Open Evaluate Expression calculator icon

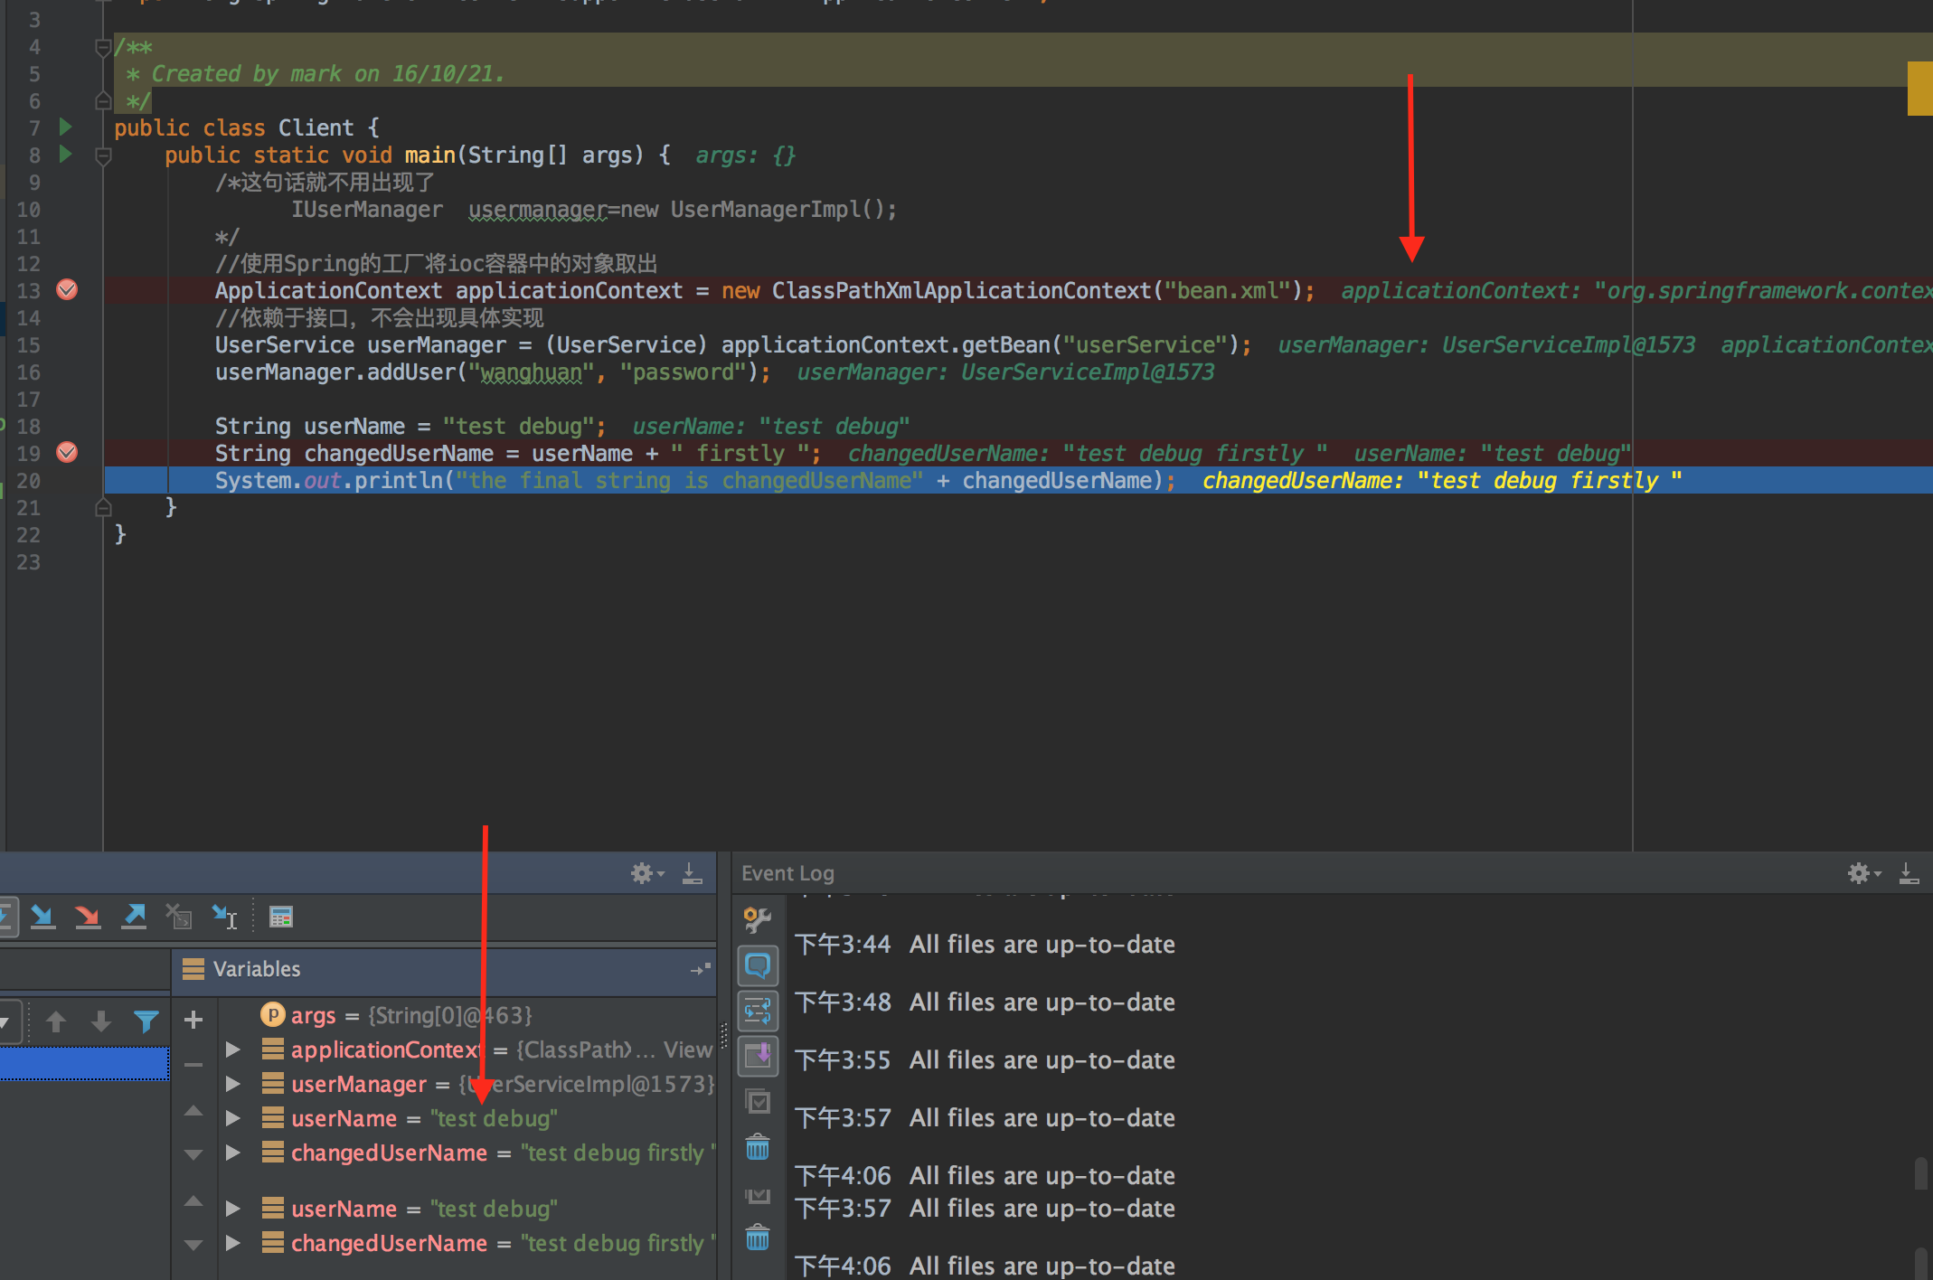point(281,917)
